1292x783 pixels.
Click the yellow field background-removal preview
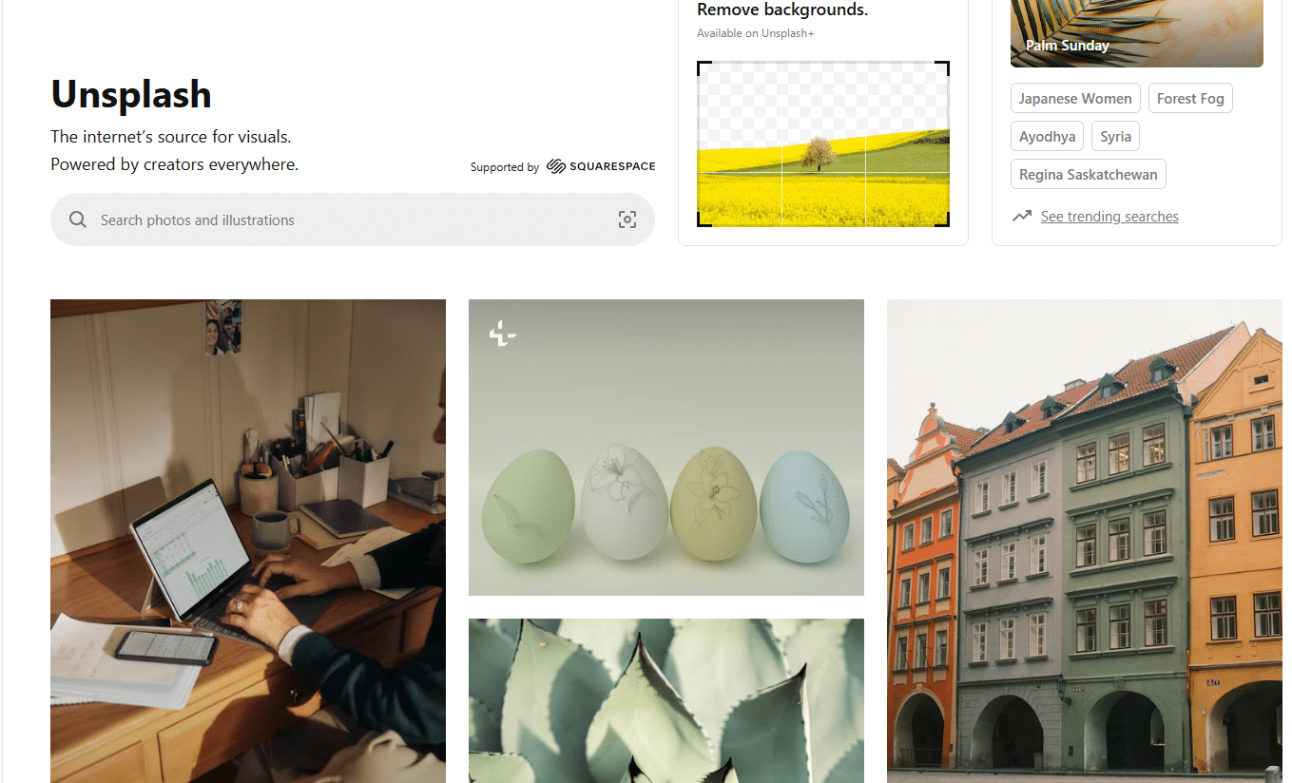click(822, 144)
